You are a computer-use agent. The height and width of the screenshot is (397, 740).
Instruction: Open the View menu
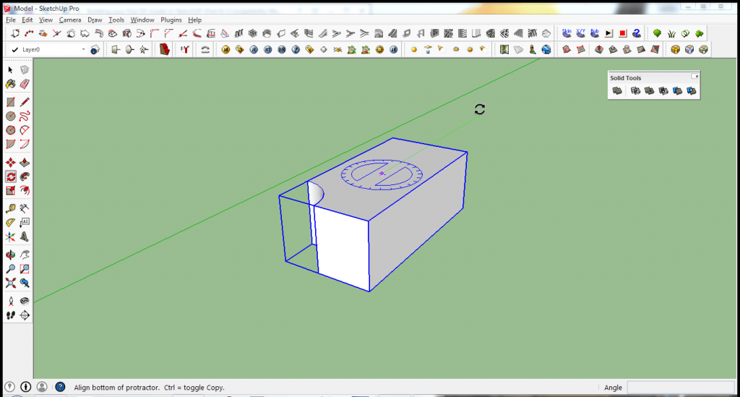pyautogui.click(x=46, y=20)
